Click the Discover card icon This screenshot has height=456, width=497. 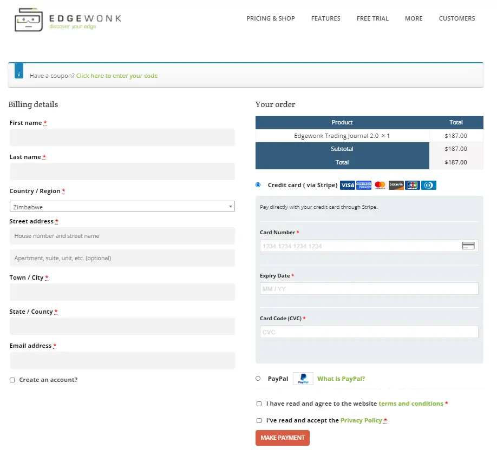pos(396,185)
